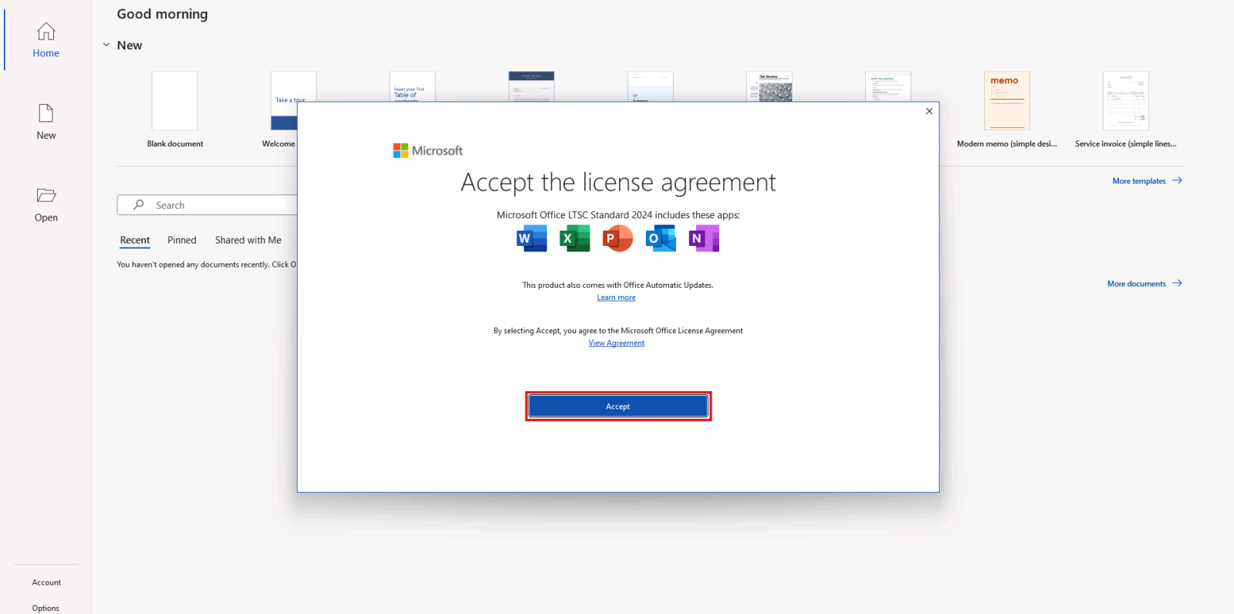Click the Accept button in license dialog

point(617,407)
